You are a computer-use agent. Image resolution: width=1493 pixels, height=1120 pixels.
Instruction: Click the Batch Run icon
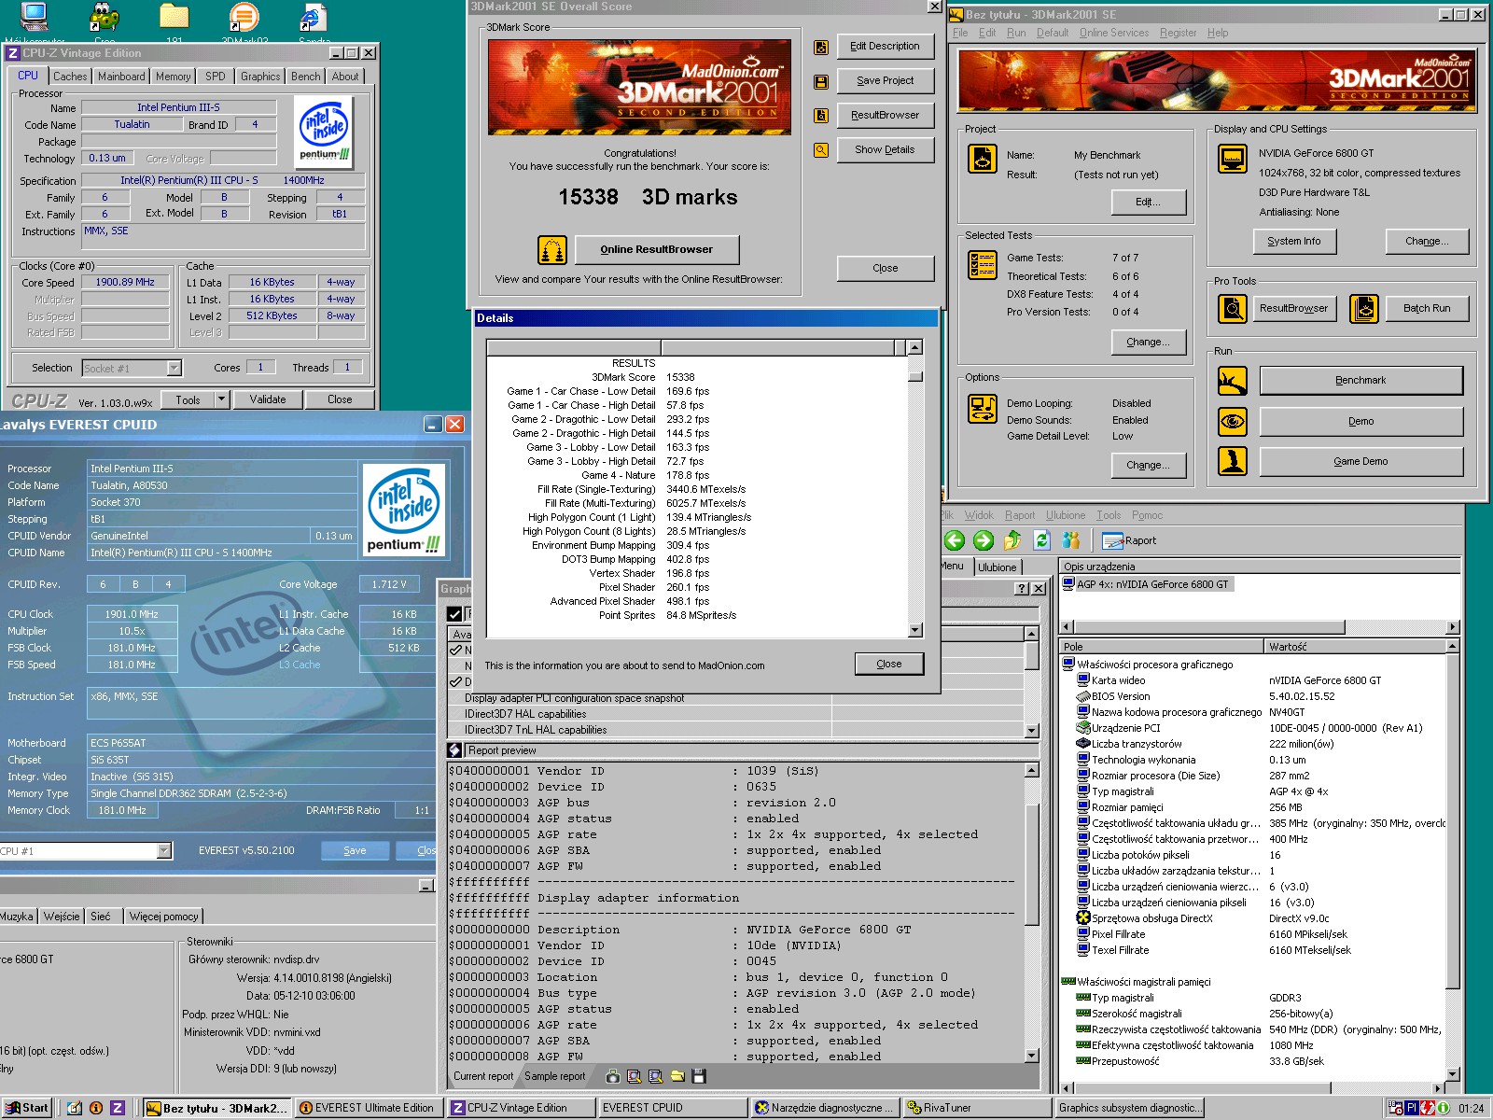pyautogui.click(x=1364, y=308)
